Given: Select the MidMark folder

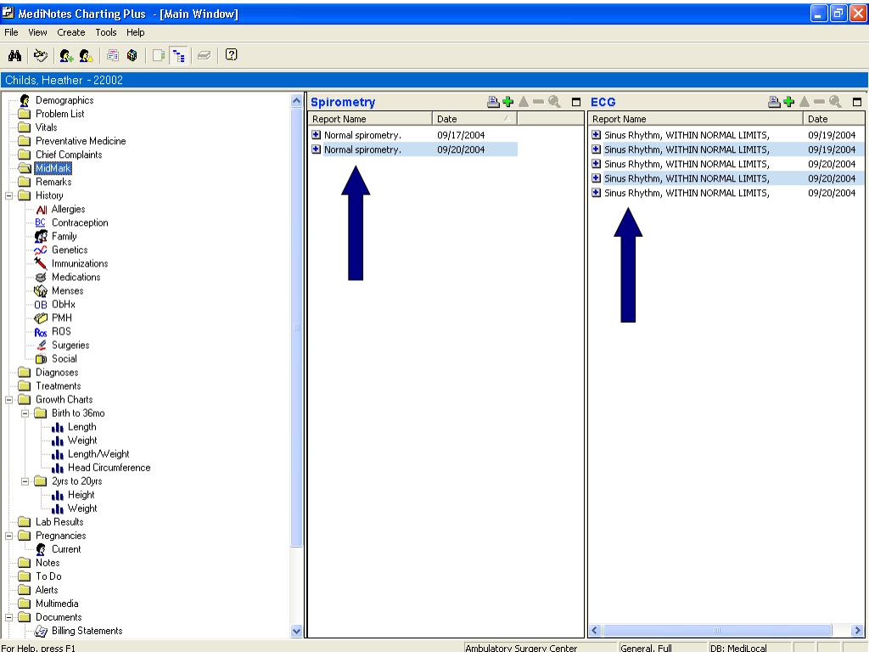Looking at the screenshot, I should coord(53,168).
